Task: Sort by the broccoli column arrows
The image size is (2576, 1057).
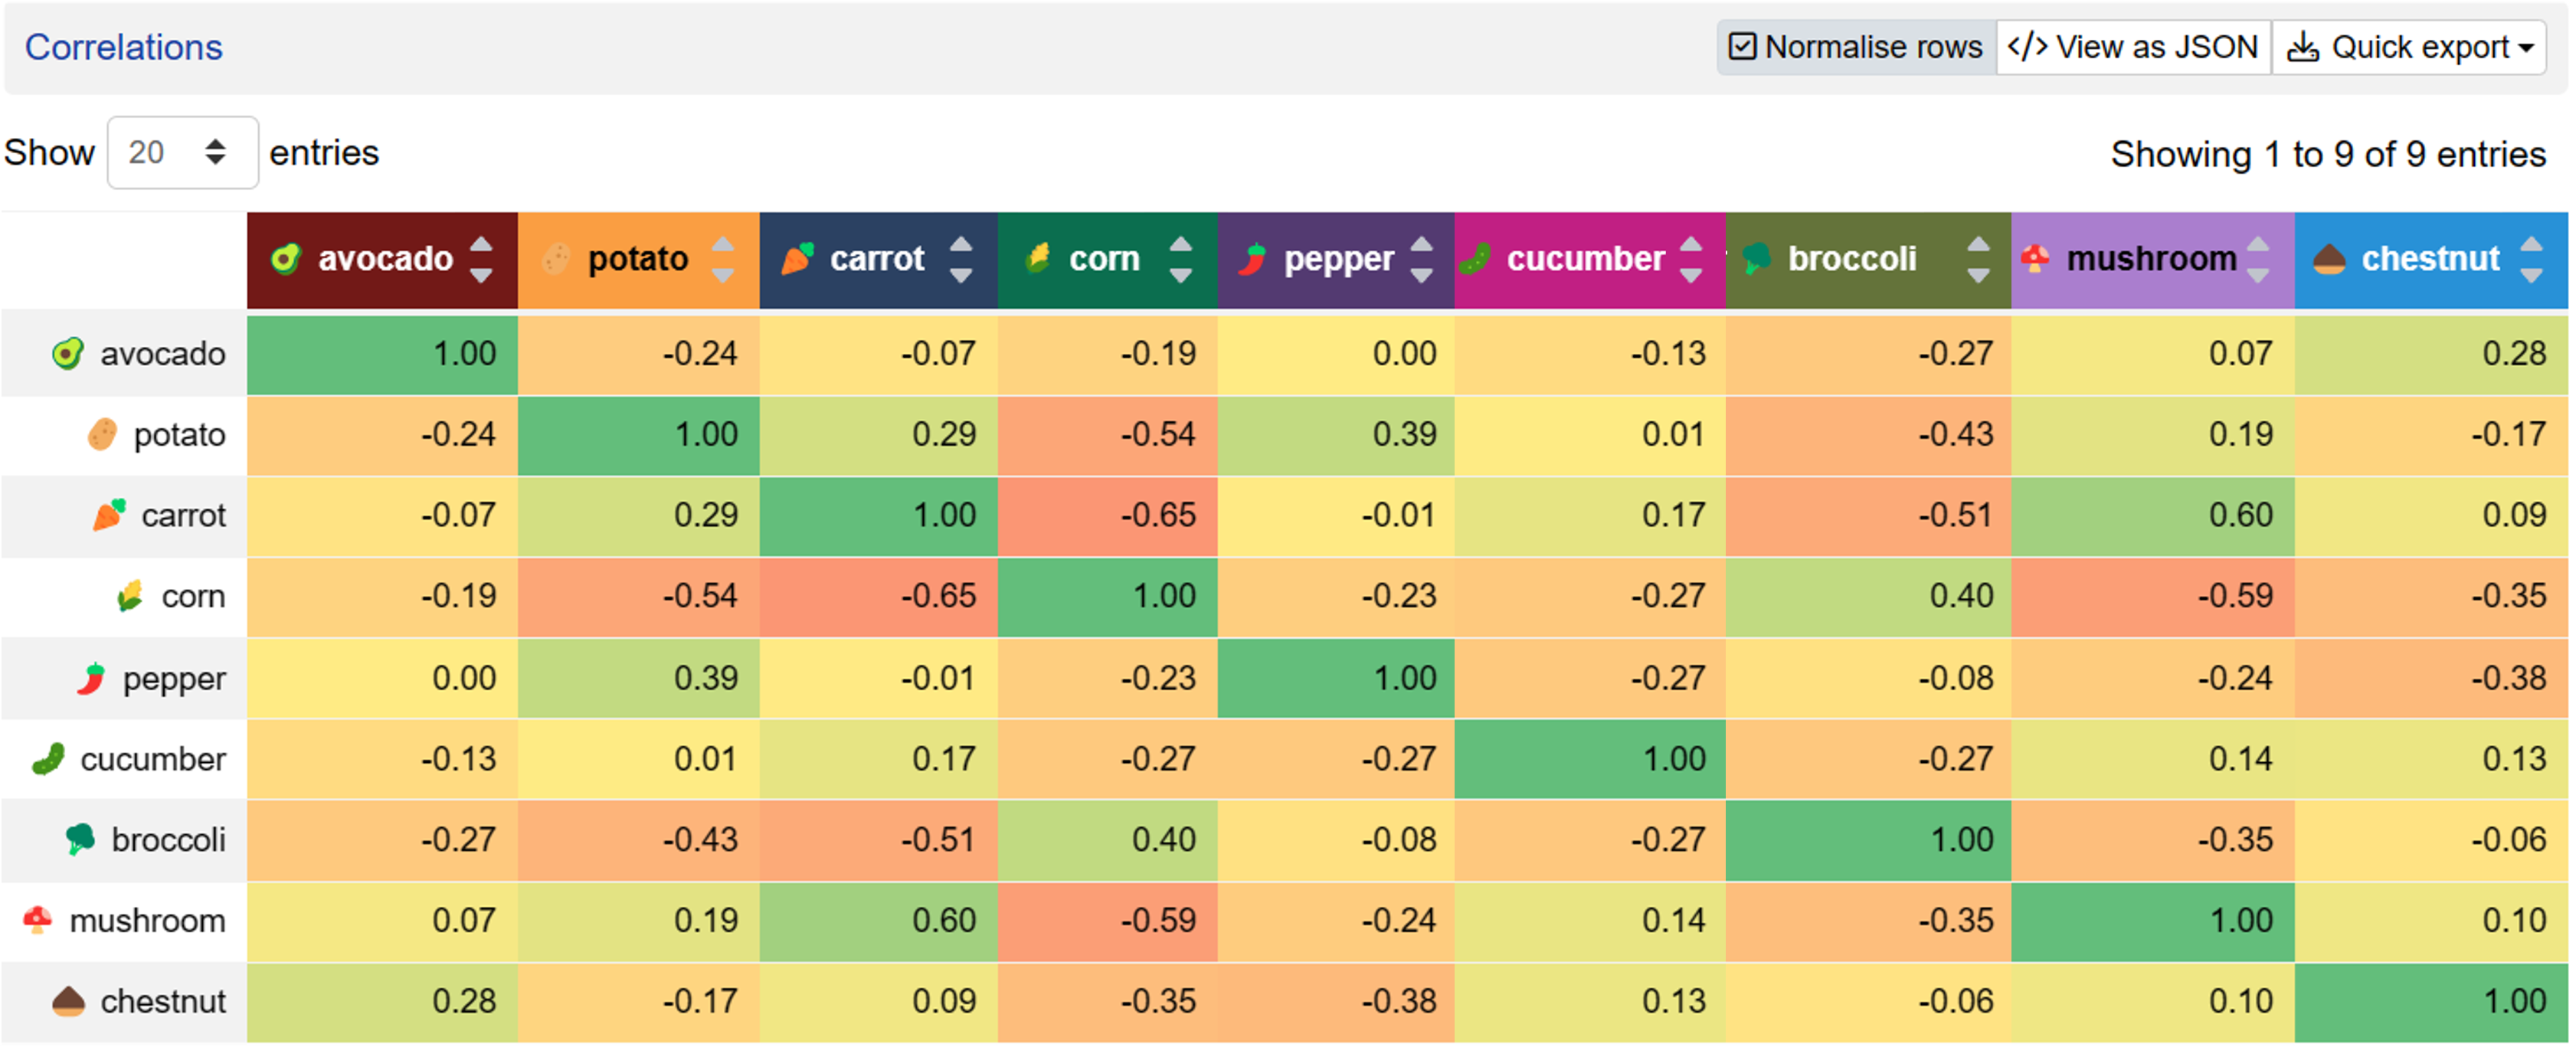Action: click(x=1978, y=260)
